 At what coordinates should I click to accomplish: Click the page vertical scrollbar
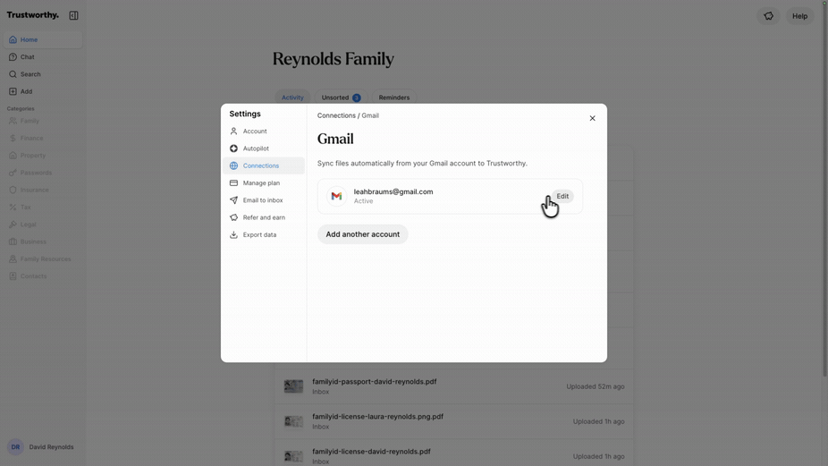tap(824, 191)
